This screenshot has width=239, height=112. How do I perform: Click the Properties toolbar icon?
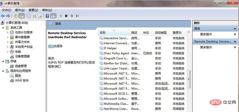[x=29, y=16]
